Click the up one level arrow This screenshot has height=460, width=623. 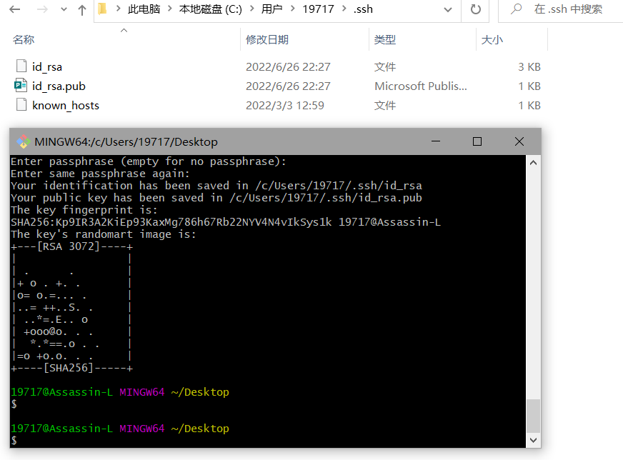pos(81,10)
